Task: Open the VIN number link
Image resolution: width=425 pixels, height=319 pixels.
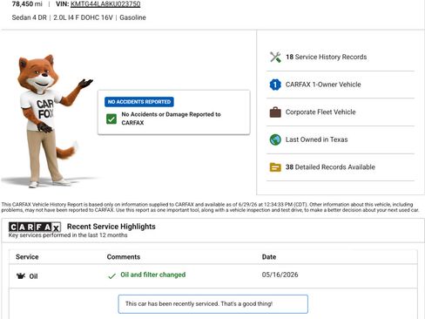Action: click(105, 4)
